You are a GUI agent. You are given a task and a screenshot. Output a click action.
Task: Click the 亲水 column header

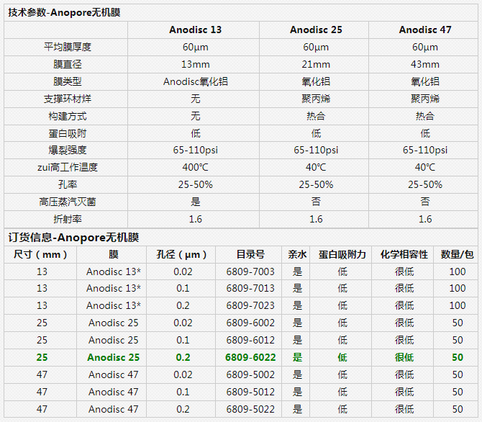(297, 254)
